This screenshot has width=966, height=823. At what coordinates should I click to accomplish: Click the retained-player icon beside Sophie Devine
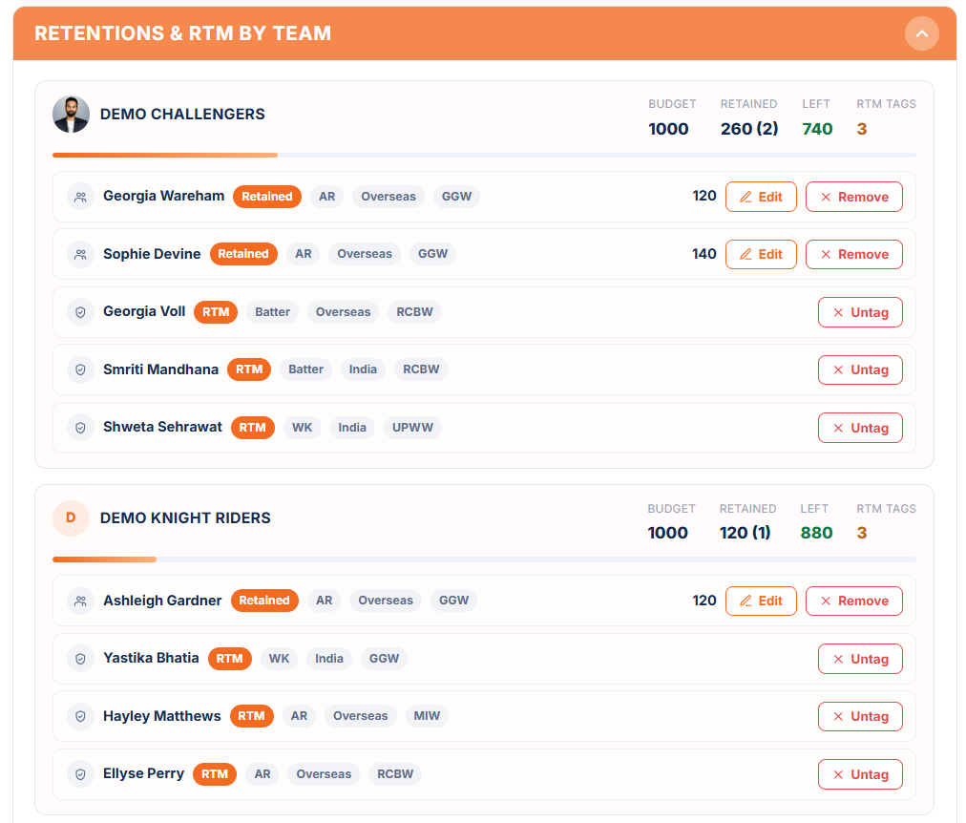[x=81, y=254]
